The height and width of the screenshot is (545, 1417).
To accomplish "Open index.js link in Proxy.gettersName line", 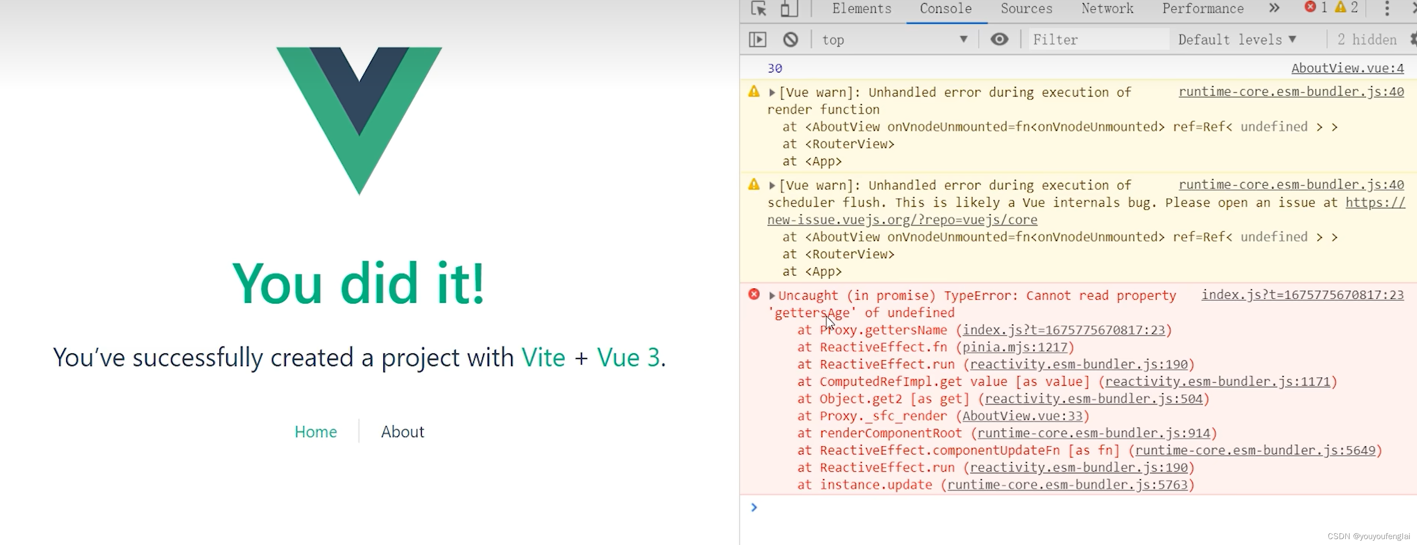I will point(1064,330).
